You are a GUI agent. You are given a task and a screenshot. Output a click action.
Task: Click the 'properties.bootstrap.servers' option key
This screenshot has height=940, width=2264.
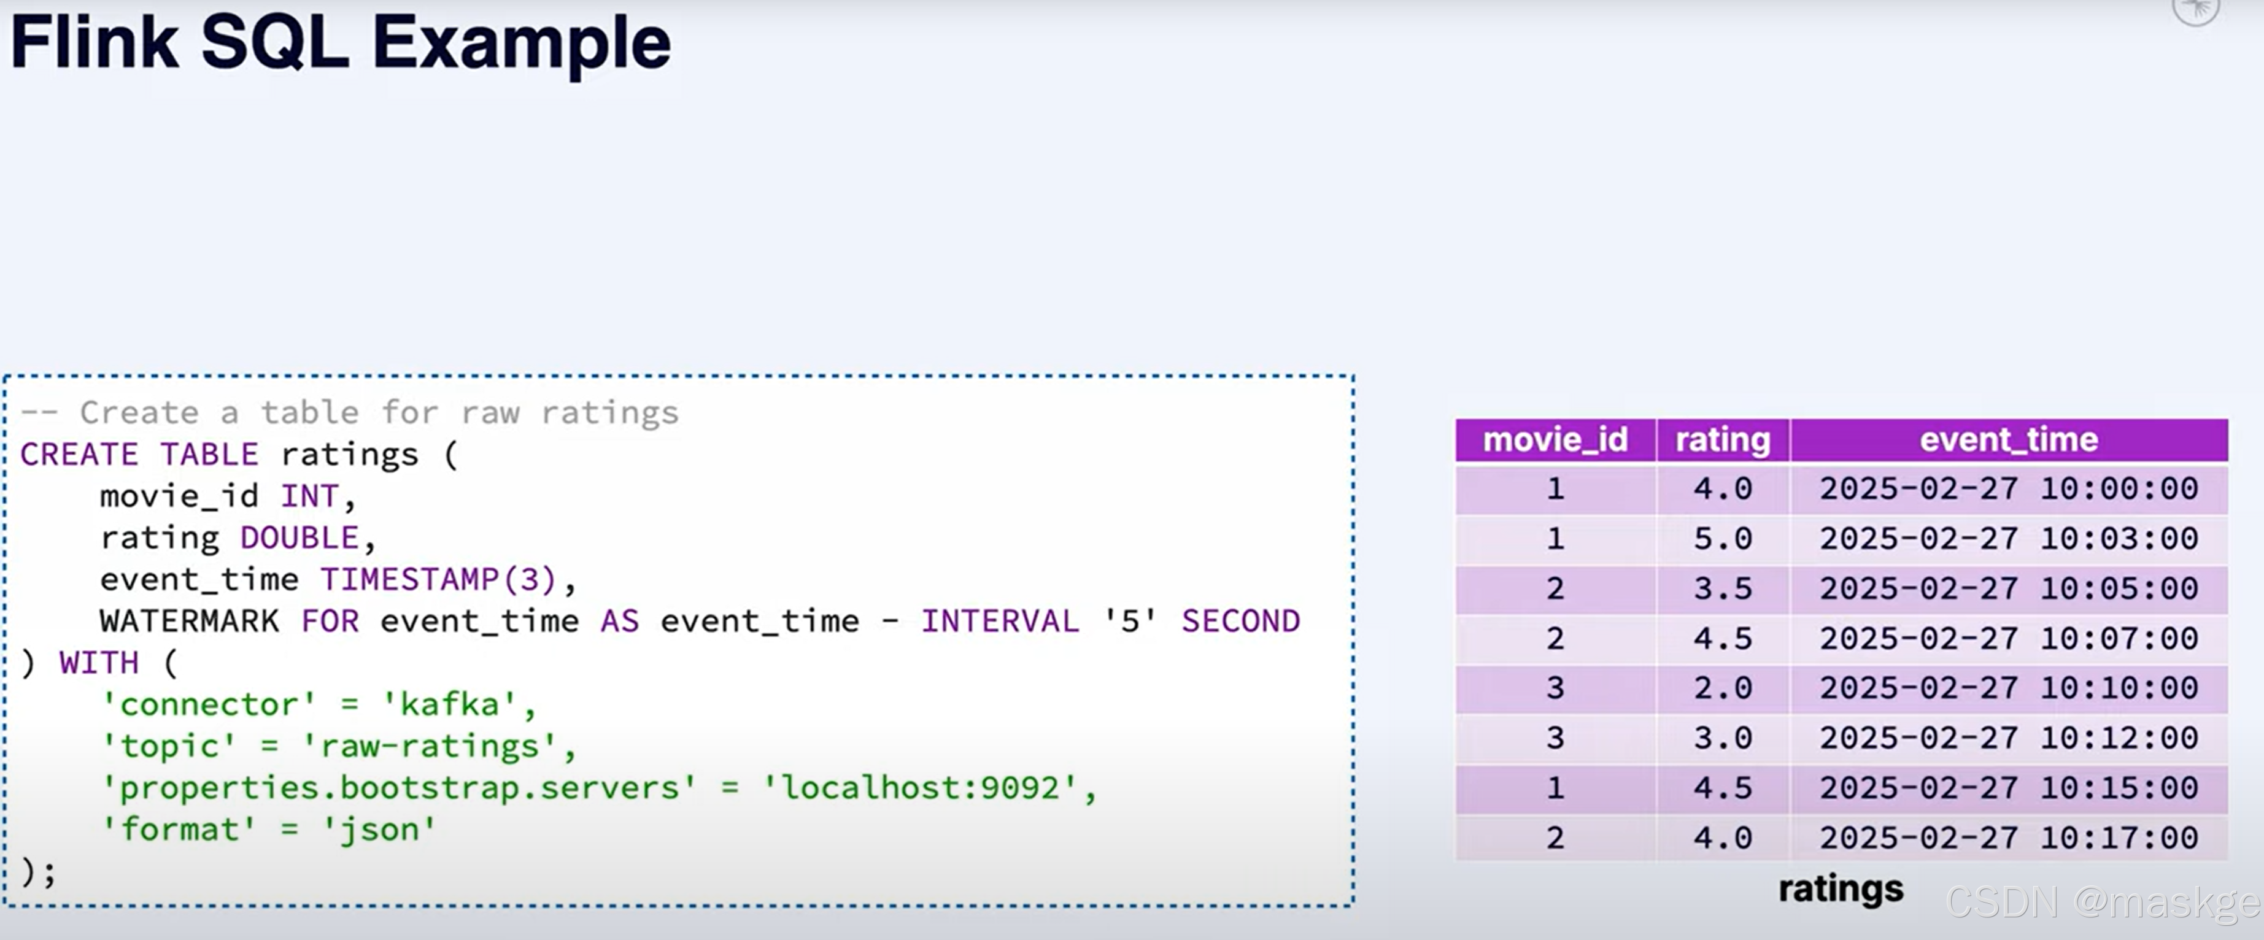(399, 788)
